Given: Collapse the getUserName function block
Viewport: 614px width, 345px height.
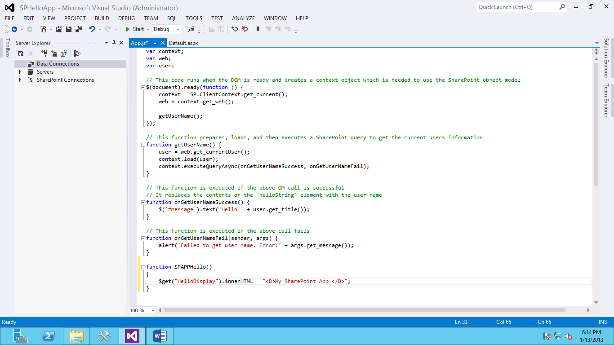Looking at the screenshot, I should click(143, 145).
